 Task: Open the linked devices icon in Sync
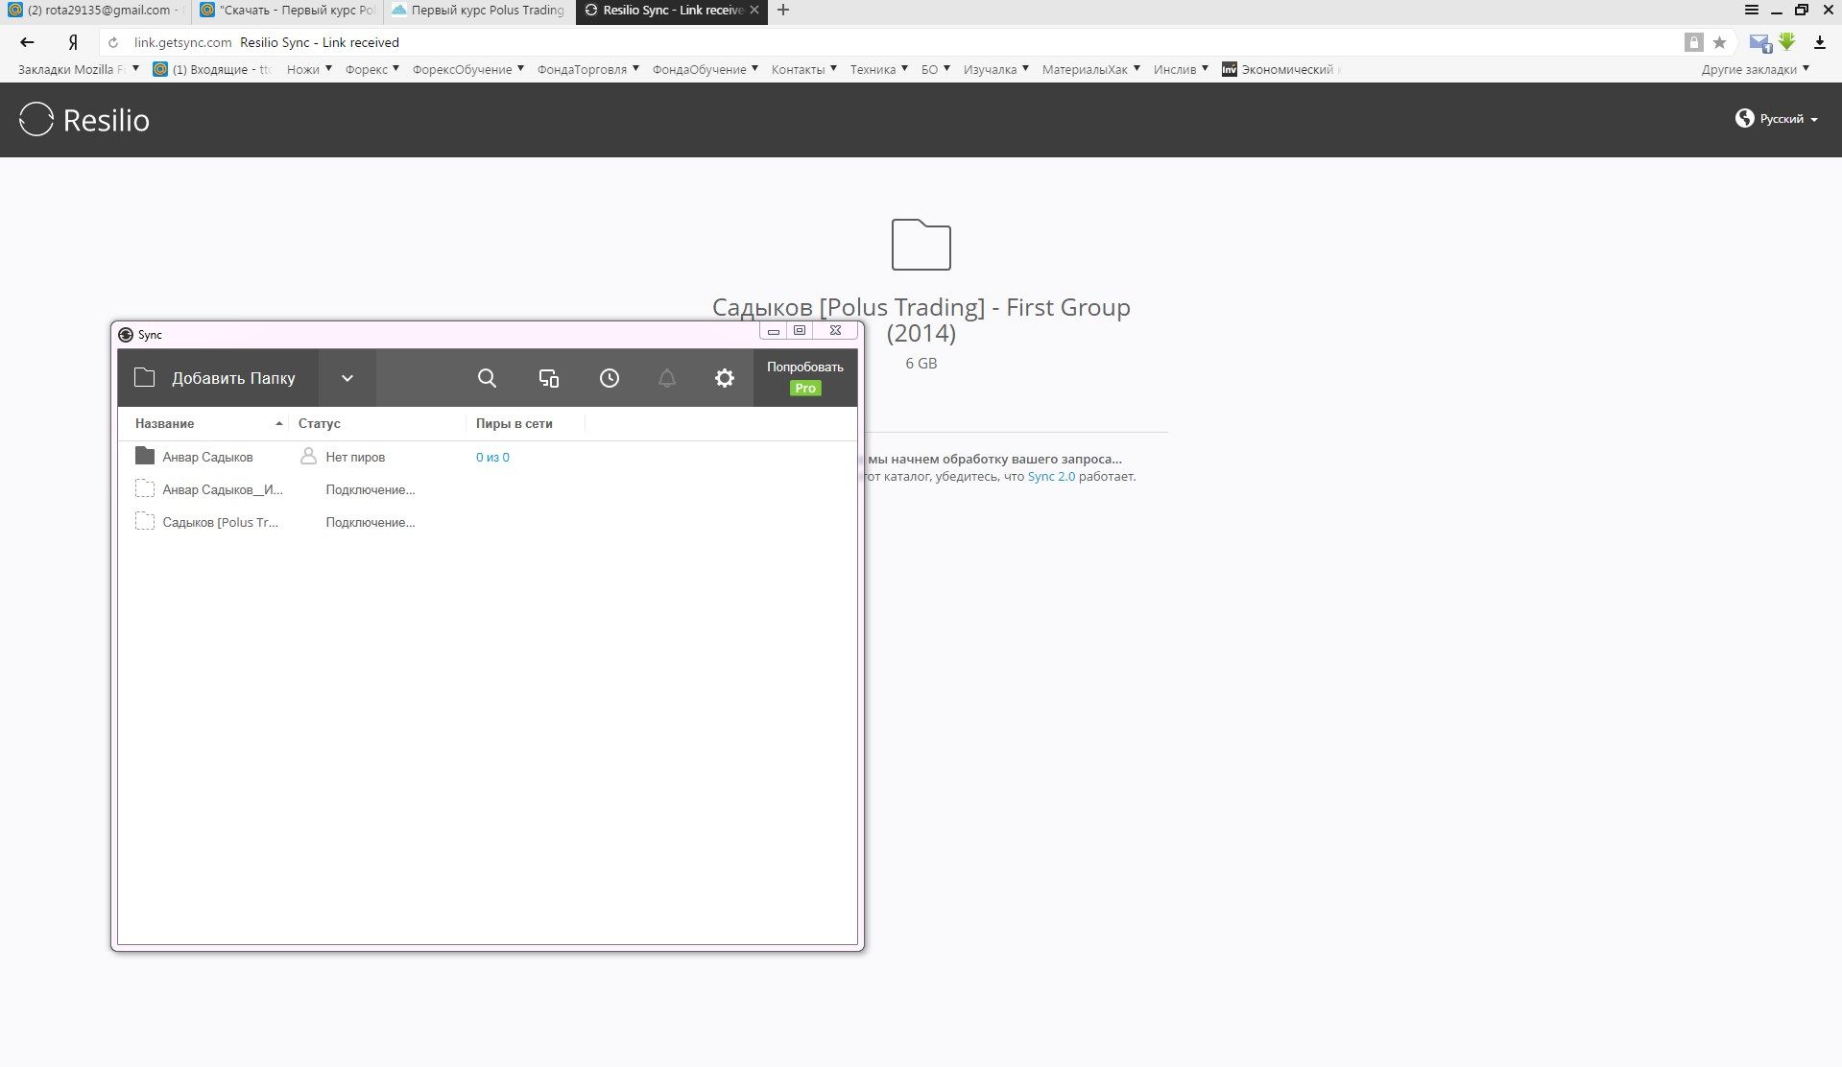pyautogui.click(x=548, y=378)
